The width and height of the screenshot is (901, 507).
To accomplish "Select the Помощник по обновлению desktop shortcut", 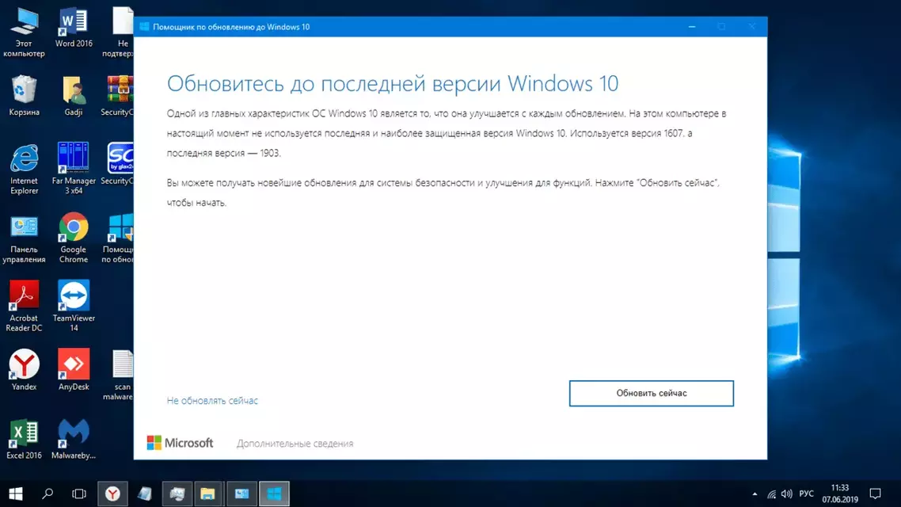I will pyautogui.click(x=118, y=238).
